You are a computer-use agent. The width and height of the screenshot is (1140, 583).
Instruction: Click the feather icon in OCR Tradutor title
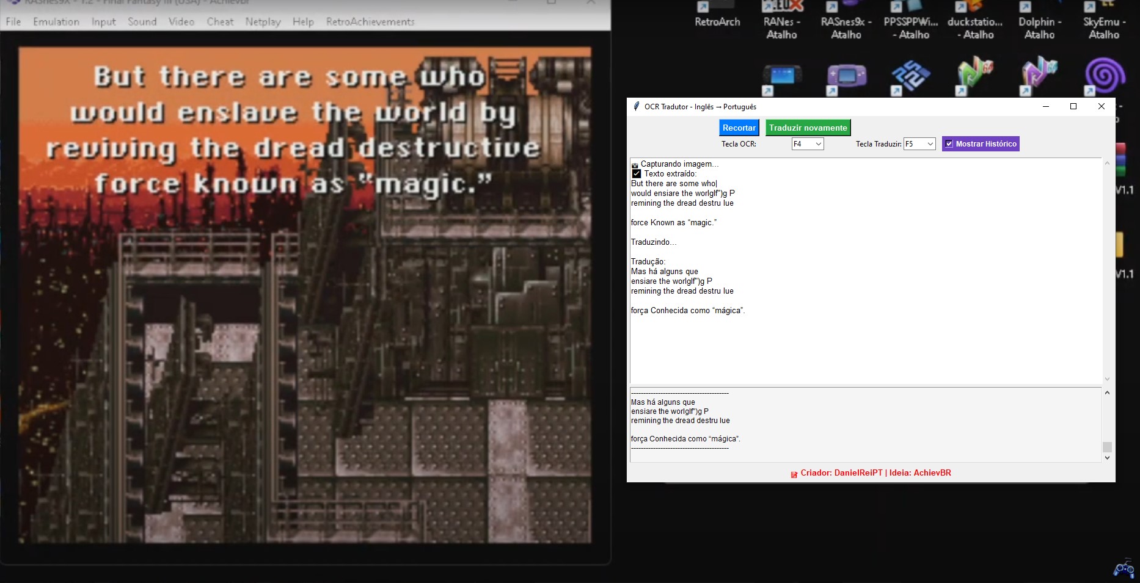(637, 106)
